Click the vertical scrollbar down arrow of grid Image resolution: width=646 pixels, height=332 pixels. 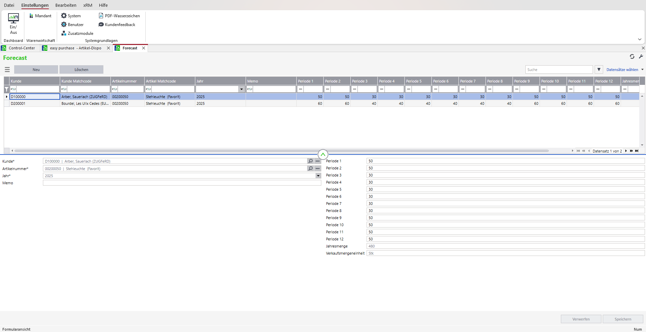click(x=642, y=145)
